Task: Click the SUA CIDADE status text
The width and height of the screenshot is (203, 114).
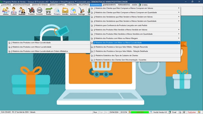Action: point(18,112)
